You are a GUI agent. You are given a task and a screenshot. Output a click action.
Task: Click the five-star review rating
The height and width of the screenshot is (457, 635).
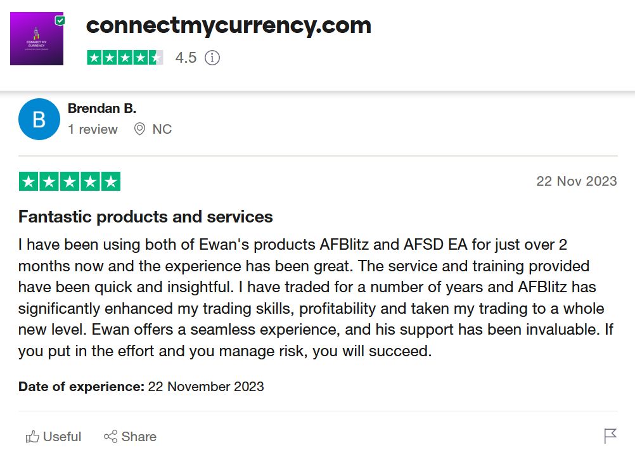coord(70,181)
